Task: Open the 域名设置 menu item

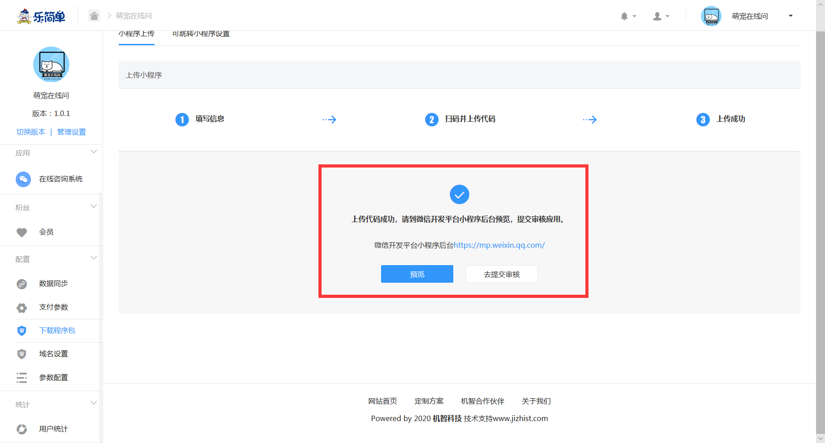Action: point(53,353)
